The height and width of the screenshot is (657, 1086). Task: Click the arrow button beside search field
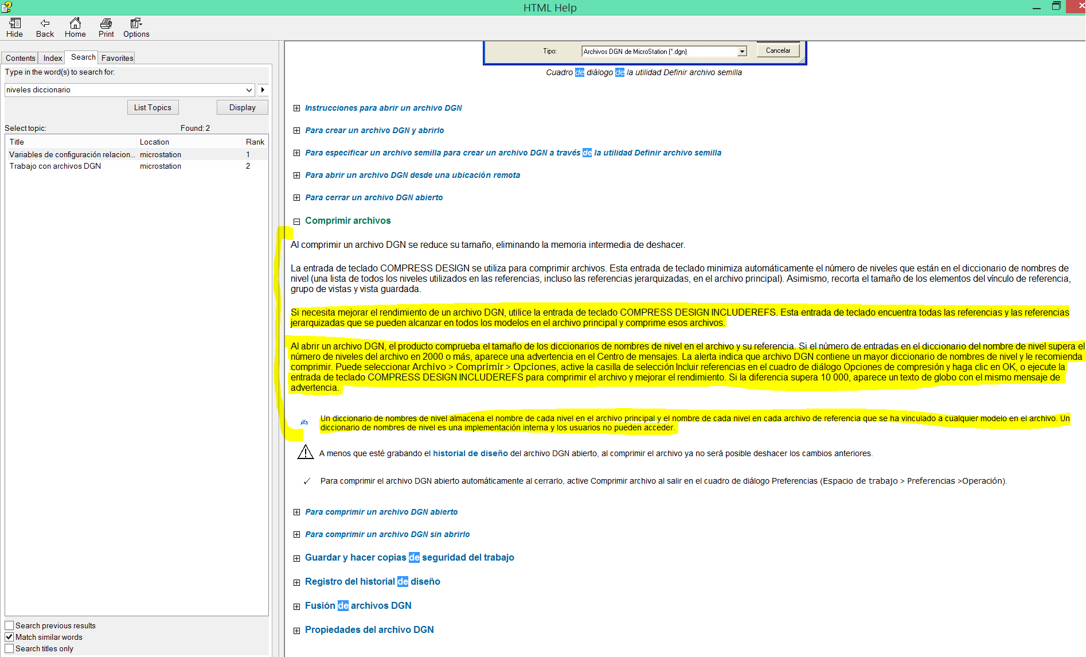click(x=263, y=90)
